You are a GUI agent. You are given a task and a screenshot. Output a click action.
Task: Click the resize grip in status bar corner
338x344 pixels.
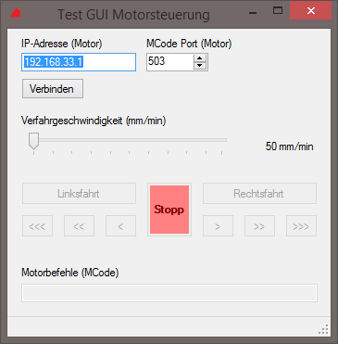[x=323, y=329]
